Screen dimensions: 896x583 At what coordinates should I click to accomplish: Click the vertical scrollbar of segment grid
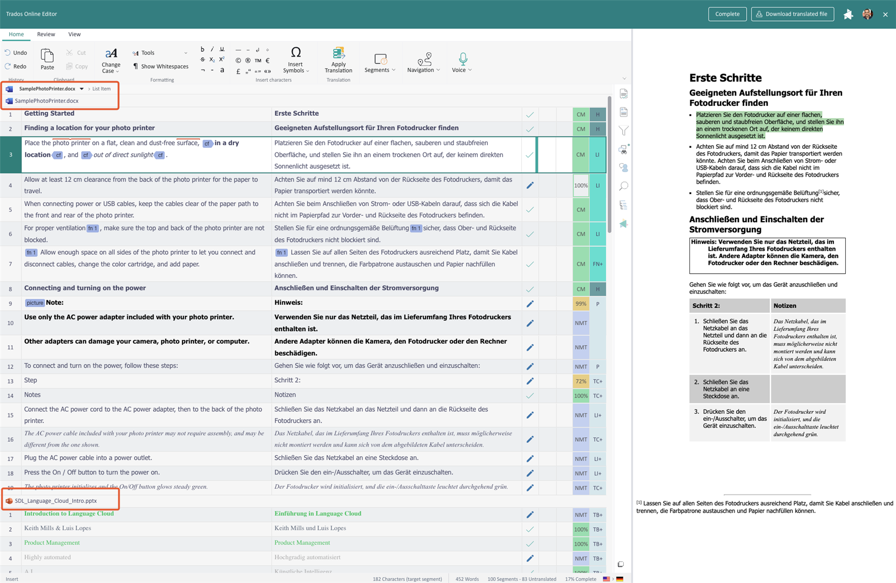(609, 164)
